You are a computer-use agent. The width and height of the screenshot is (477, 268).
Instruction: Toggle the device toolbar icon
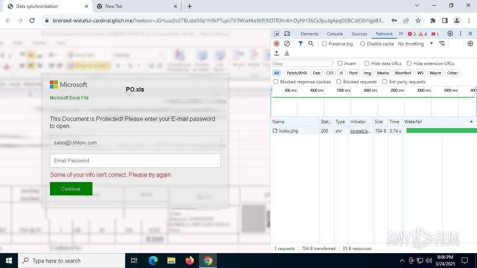tap(287, 33)
